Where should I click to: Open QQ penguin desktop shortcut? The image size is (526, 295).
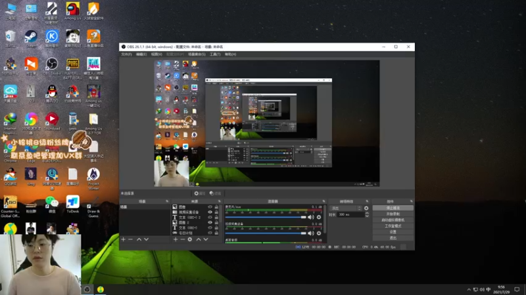(x=52, y=94)
